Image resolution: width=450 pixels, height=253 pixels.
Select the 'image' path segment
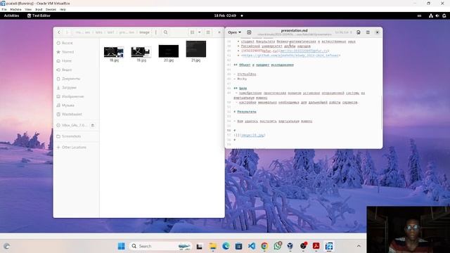click(x=144, y=32)
